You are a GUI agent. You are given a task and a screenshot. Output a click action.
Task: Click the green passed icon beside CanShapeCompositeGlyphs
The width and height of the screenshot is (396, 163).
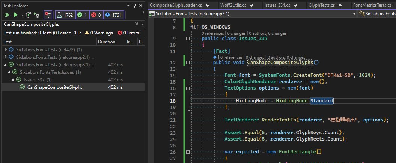[22, 87]
